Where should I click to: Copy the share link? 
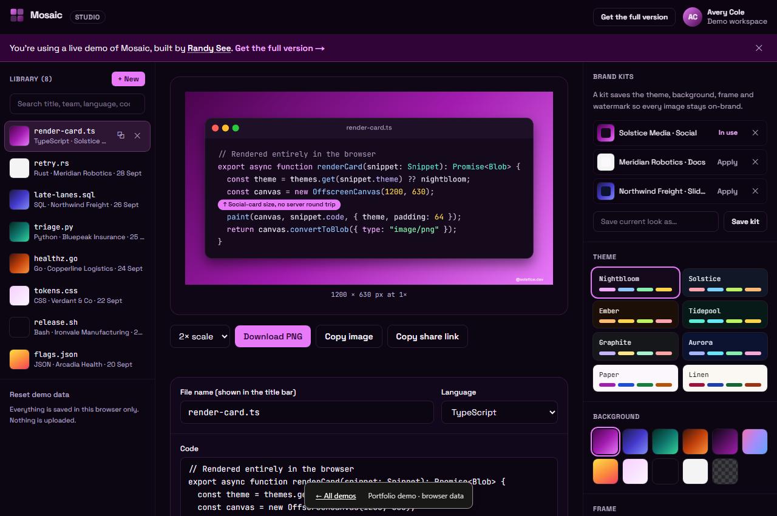427,336
